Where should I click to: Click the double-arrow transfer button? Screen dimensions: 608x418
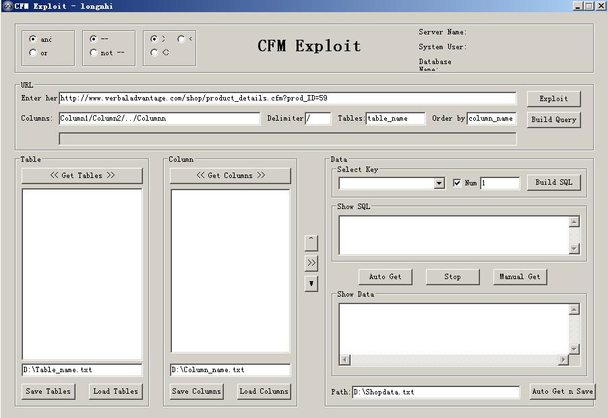point(311,263)
